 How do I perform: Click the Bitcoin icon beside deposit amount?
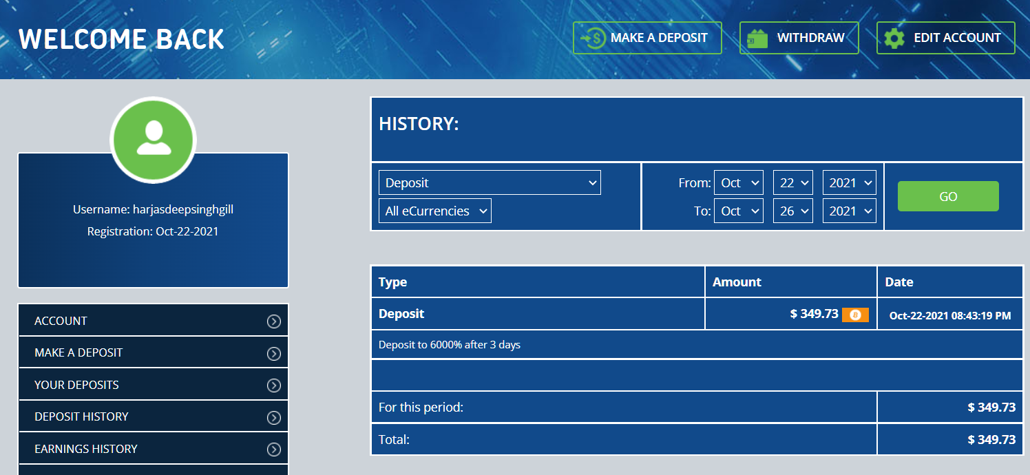pos(855,315)
